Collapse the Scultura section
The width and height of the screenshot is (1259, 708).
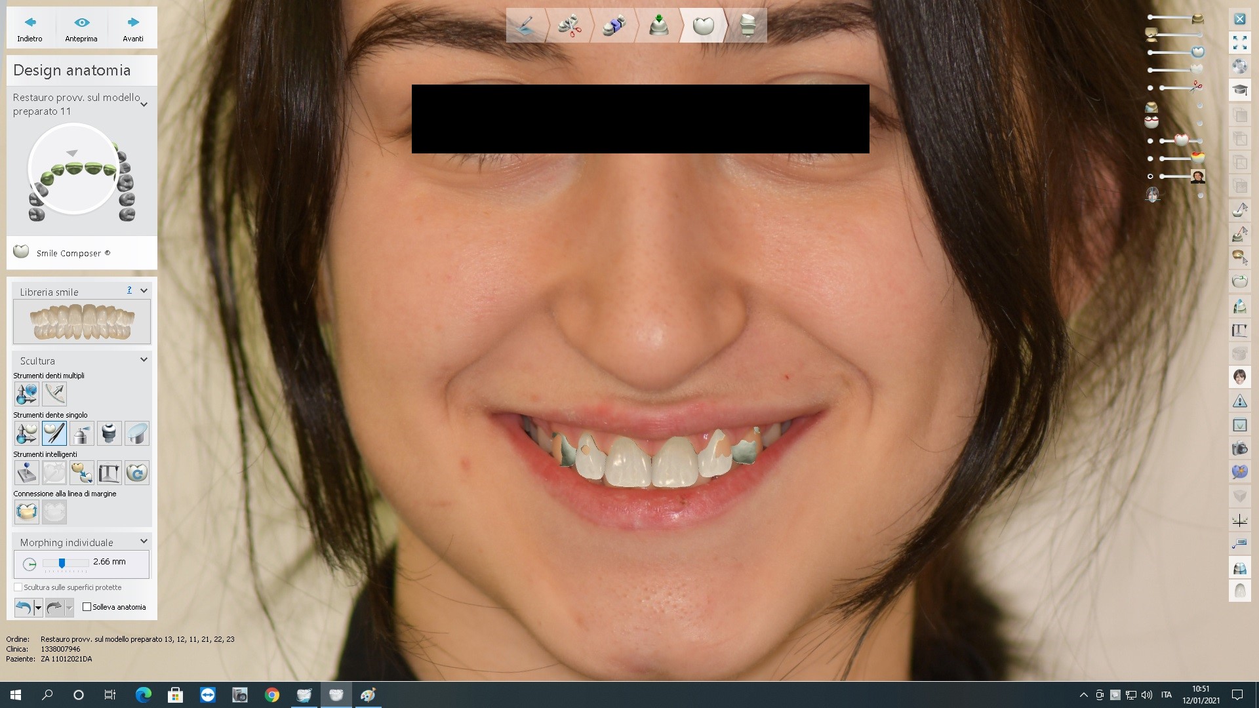point(144,359)
